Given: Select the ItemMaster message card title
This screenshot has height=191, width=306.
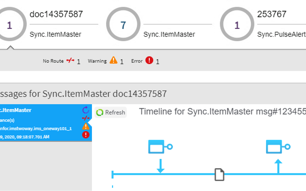Looking at the screenshot, I should [16, 110].
